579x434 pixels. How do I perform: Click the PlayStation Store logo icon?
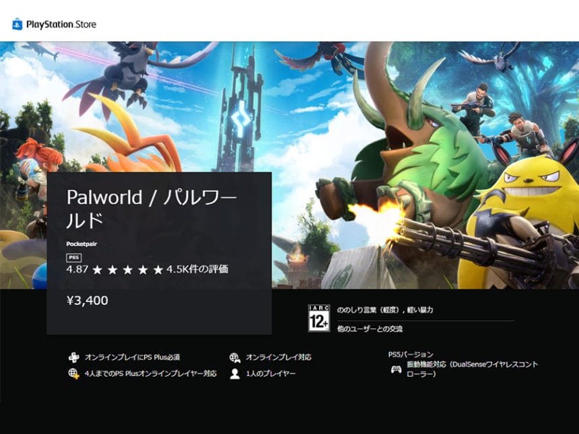coord(16,24)
